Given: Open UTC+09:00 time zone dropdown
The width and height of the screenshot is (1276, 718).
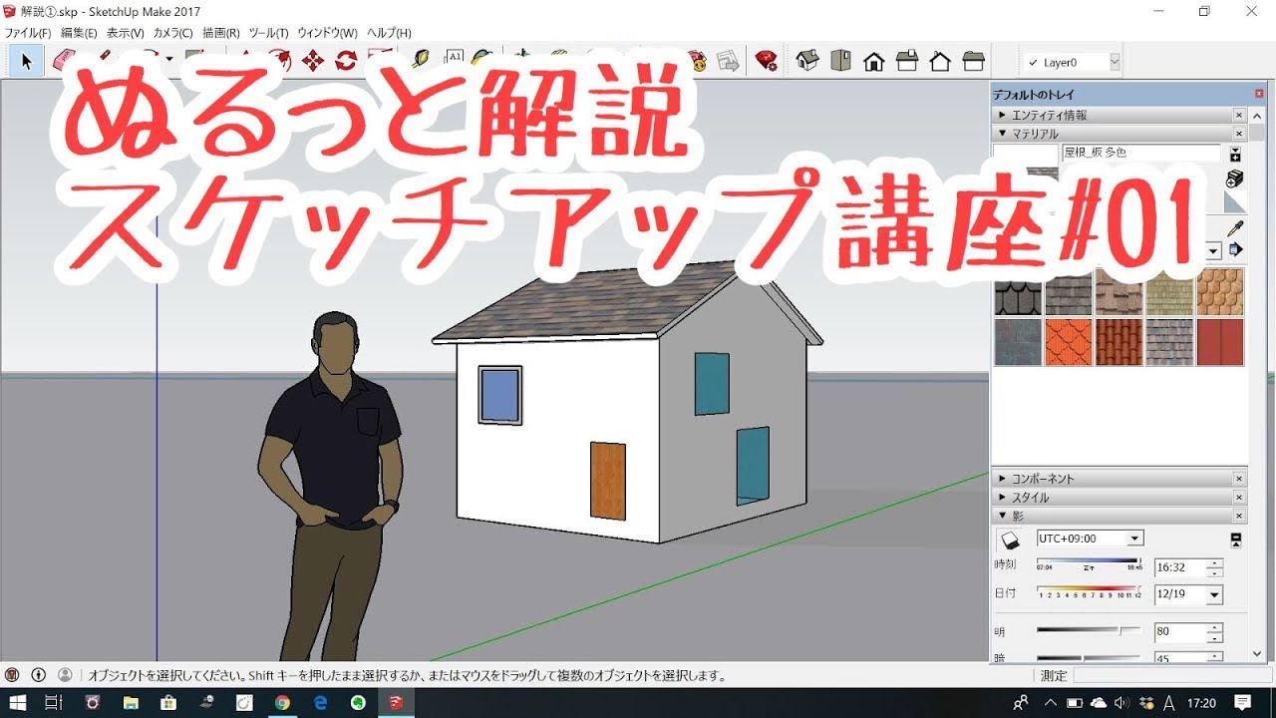Looking at the screenshot, I should click(x=1134, y=538).
